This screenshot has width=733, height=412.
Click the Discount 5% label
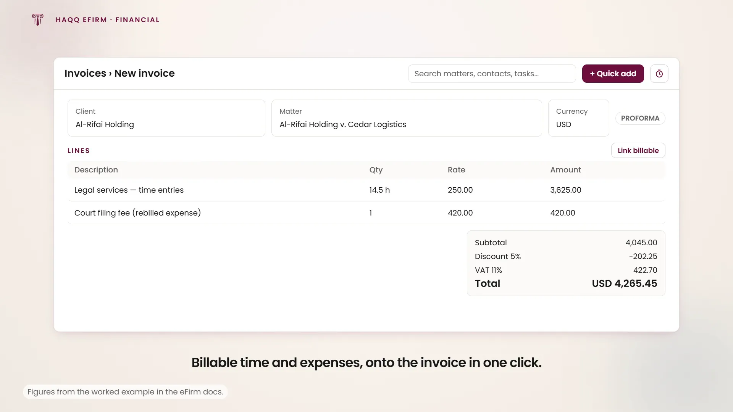[497, 256]
